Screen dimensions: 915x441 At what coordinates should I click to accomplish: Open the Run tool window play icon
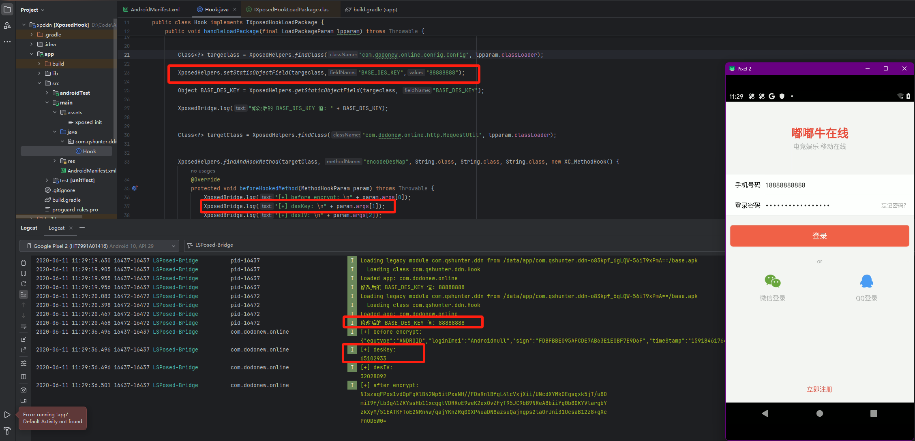7,415
